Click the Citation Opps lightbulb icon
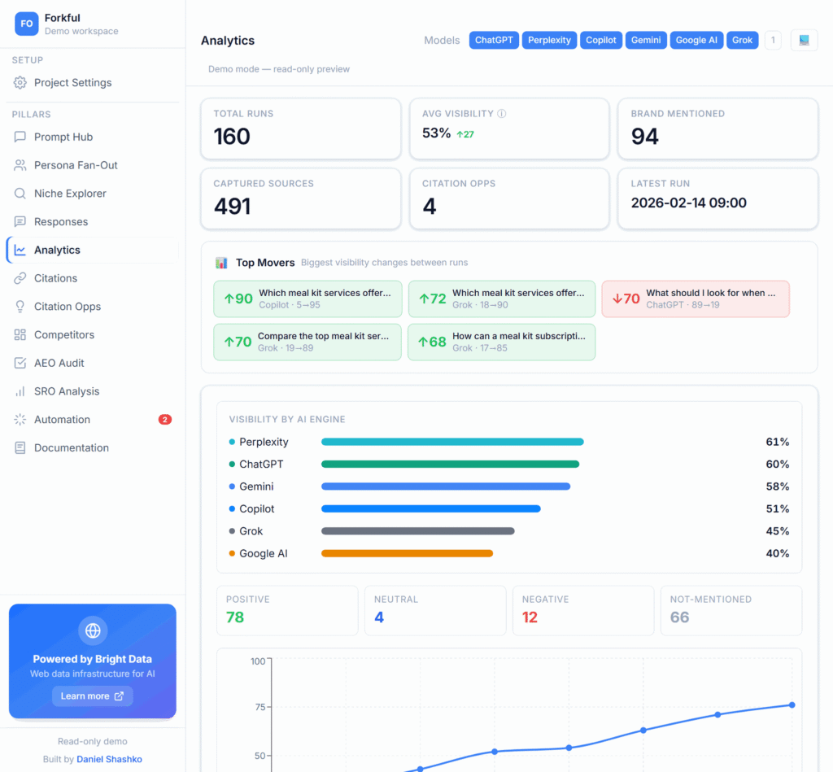 20,307
